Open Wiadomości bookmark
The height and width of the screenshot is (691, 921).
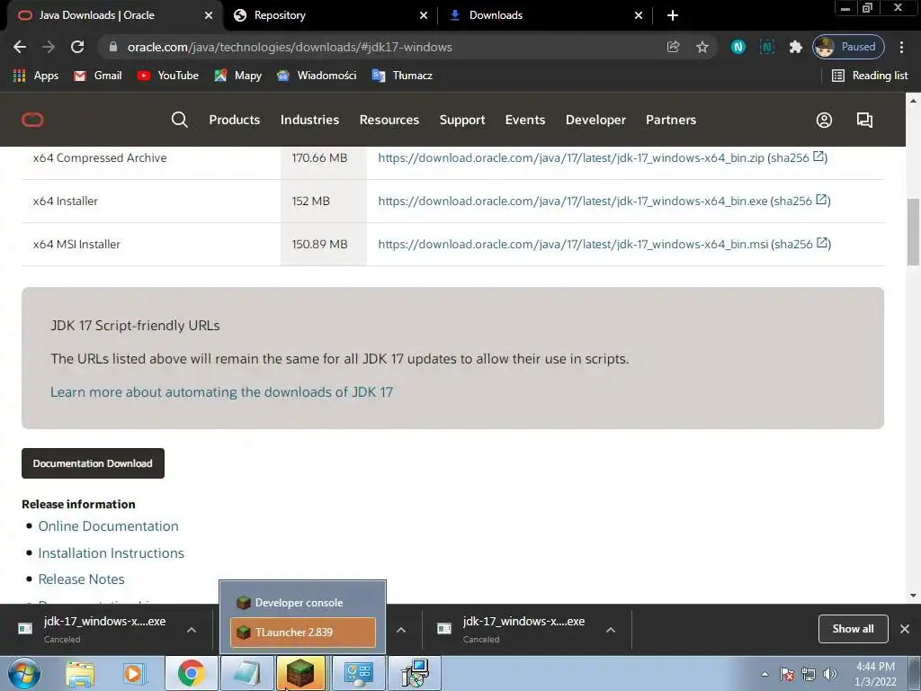(317, 76)
